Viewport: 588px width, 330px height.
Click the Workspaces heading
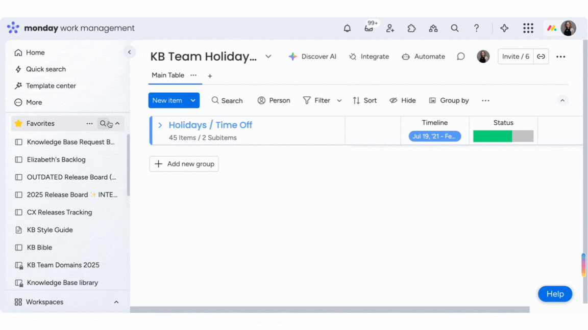pyautogui.click(x=44, y=302)
